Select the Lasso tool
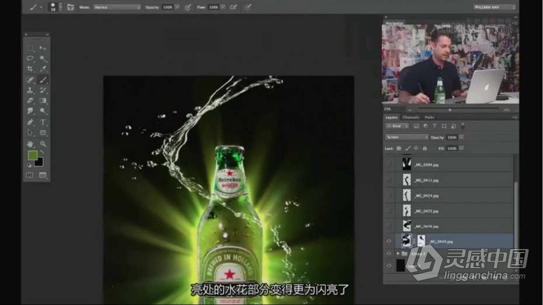 point(30,58)
